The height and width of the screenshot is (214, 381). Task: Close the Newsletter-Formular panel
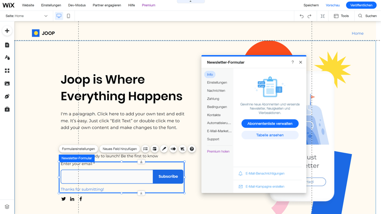pos(301,62)
